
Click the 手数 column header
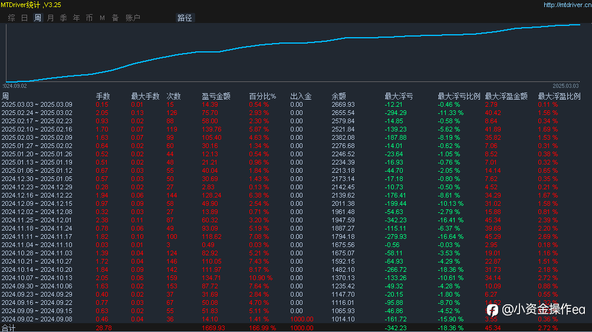103,96
